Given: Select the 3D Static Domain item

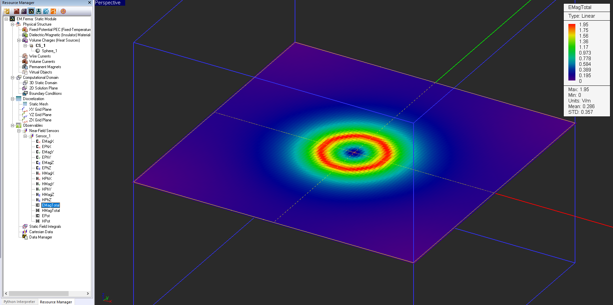Looking at the screenshot, I should pyautogui.click(x=43, y=83).
